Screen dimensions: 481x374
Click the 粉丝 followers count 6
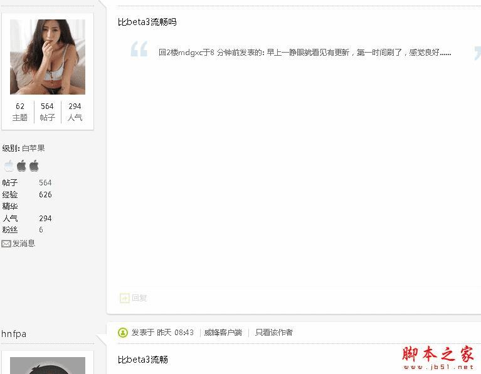point(41,230)
